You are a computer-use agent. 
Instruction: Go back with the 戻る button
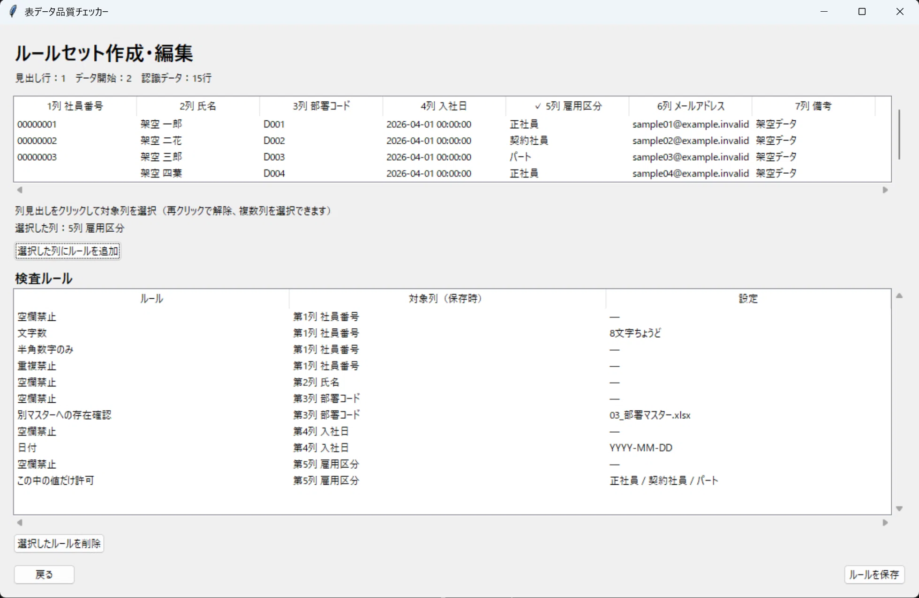click(44, 575)
